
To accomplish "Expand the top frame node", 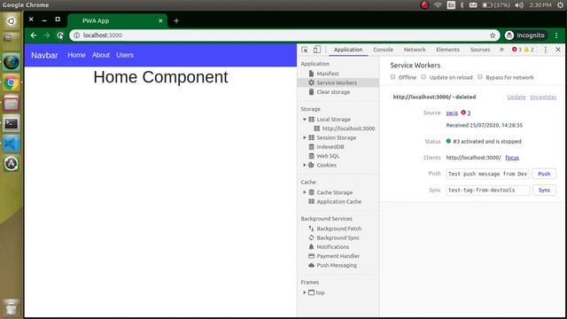I will [x=305, y=292].
